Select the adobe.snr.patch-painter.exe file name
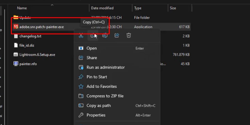The width and height of the screenshot is (250, 125). [42, 27]
